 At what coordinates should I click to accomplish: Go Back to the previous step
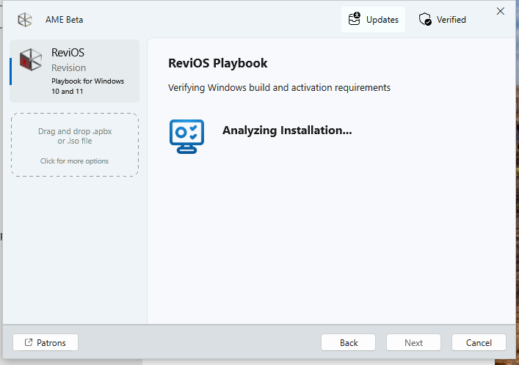pyautogui.click(x=348, y=342)
